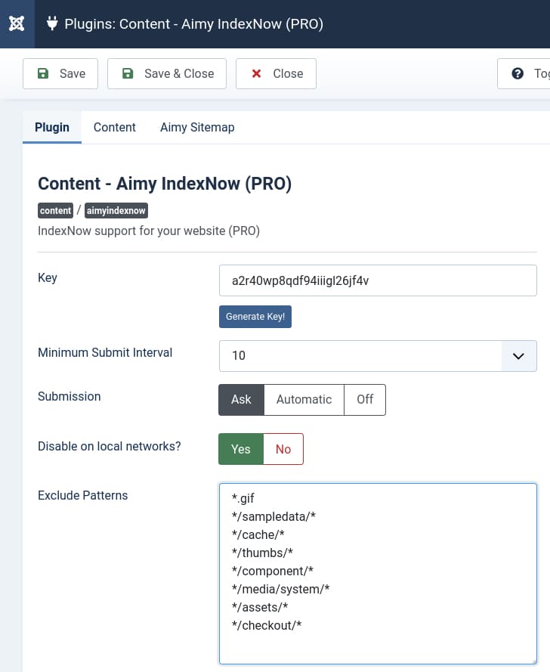Click the '*.gif' pattern line
Screen dimensions: 550x672
243,498
